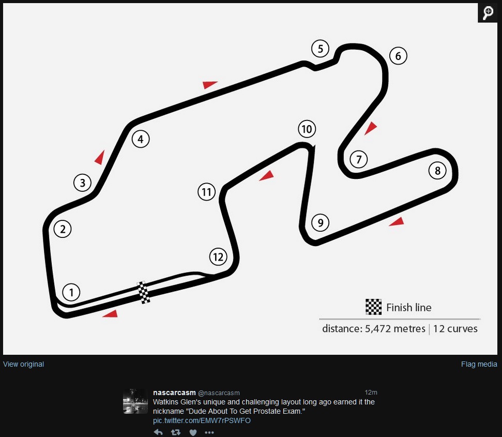The image size is (502, 437).
Task: Open View original link
Action: (x=23, y=364)
